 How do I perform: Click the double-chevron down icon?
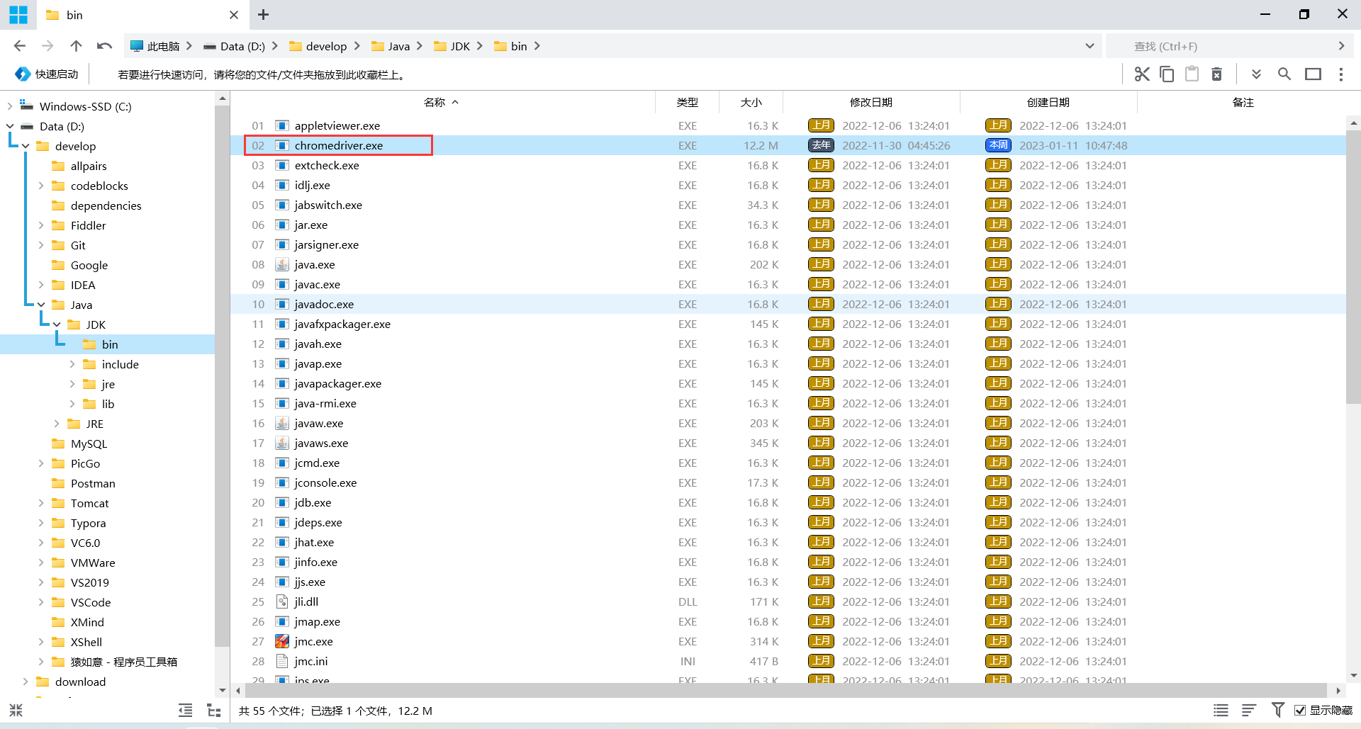tap(1256, 74)
